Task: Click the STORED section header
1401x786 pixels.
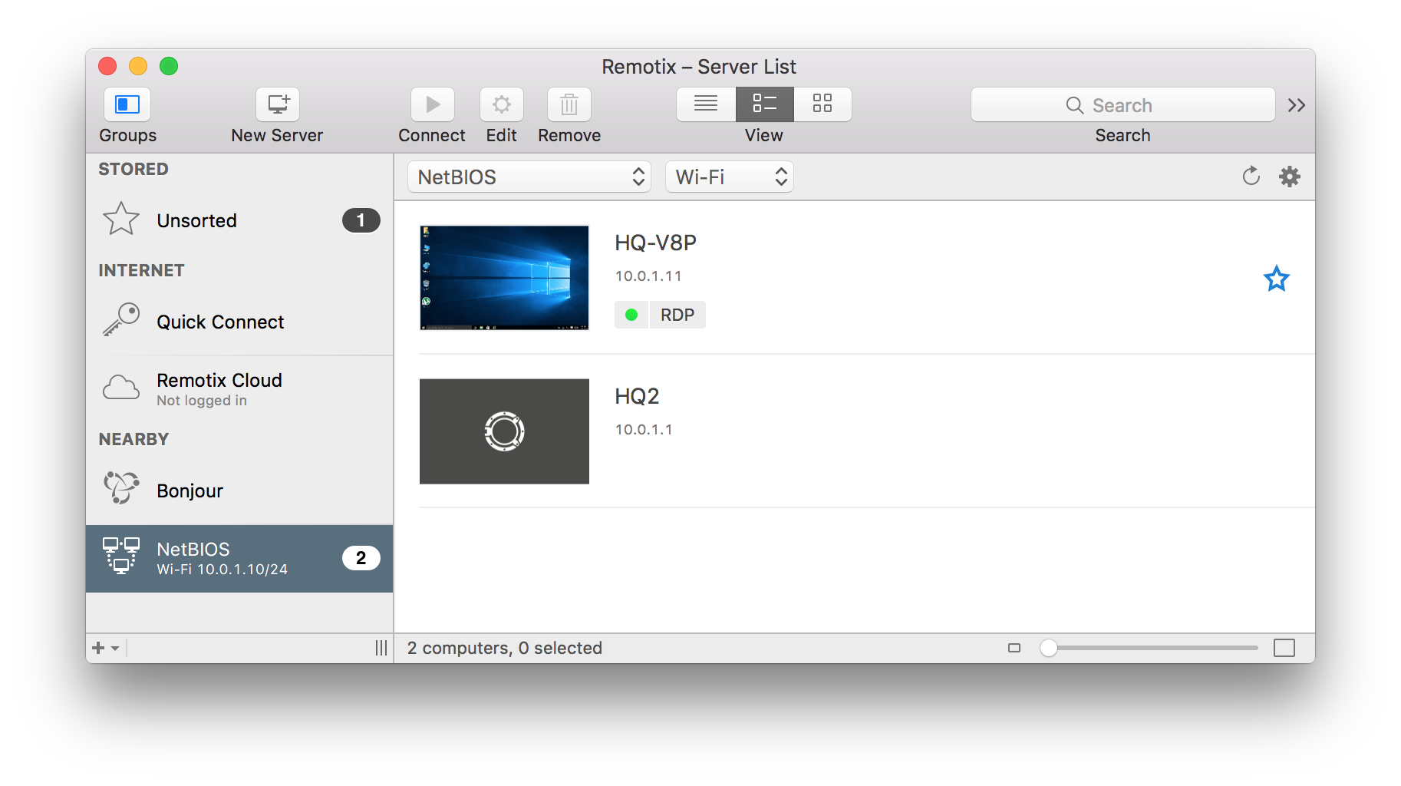Action: (134, 169)
